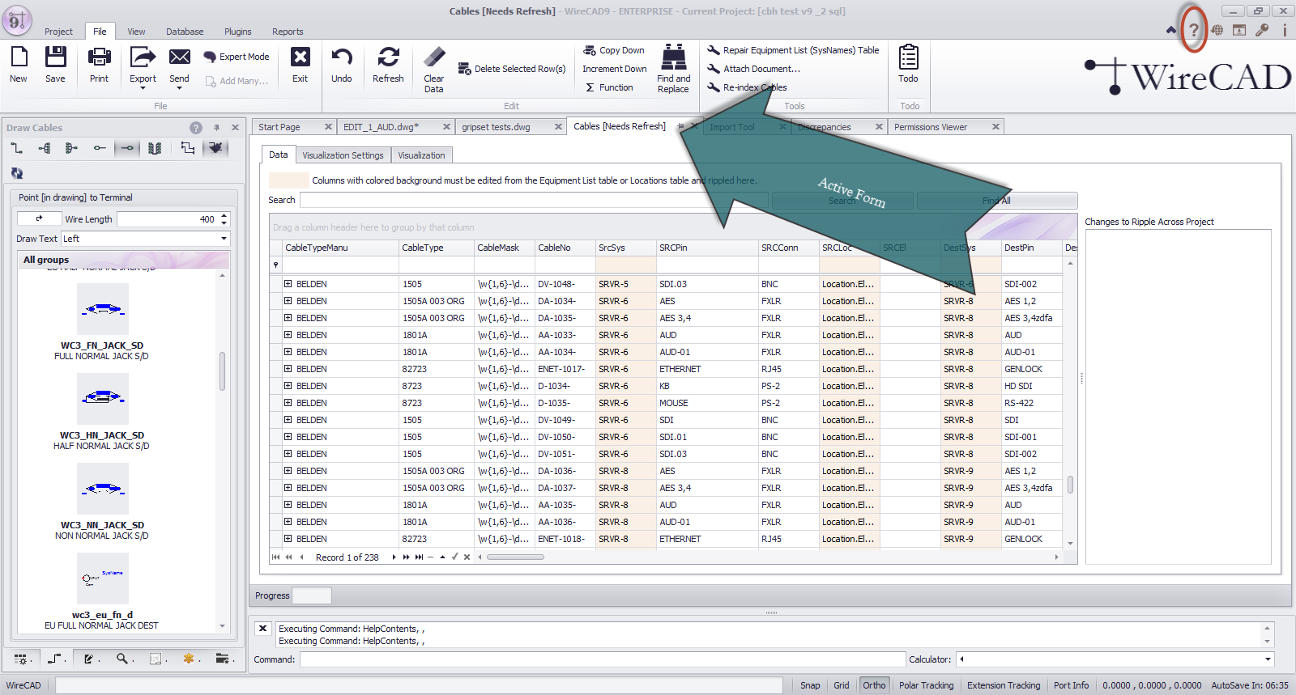Select terminal-to-point cable tool
Image resolution: width=1296 pixels, height=695 pixels.
[99, 148]
